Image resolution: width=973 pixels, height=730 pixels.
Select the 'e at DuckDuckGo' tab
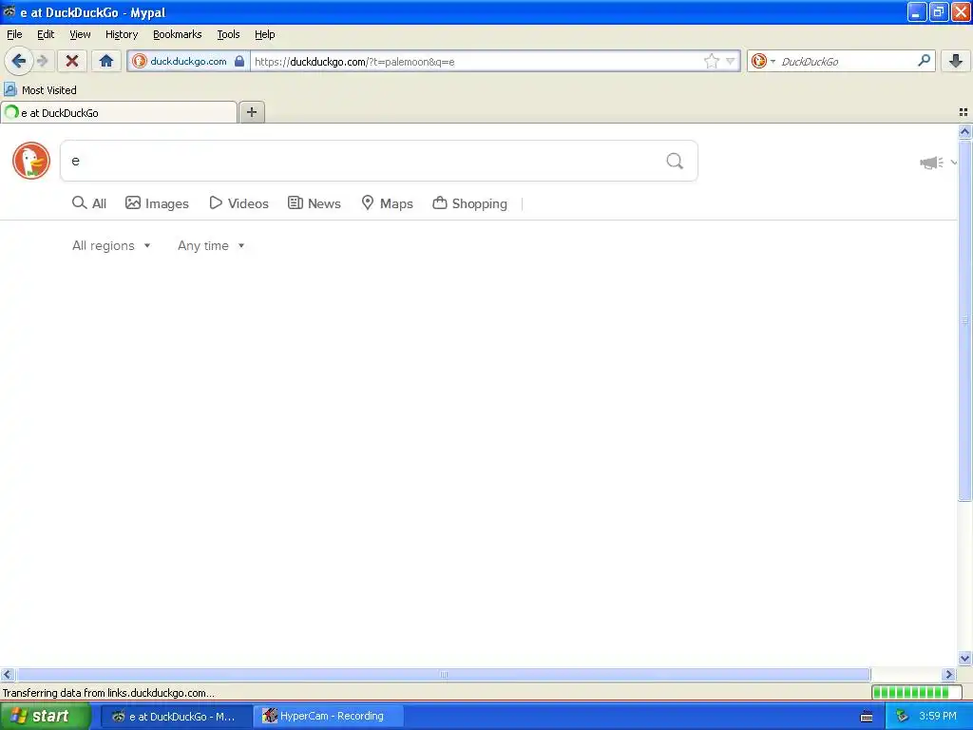click(x=119, y=112)
